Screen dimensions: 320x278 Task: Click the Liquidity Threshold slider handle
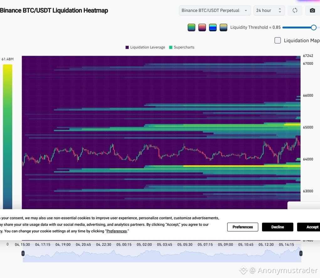(x=314, y=28)
